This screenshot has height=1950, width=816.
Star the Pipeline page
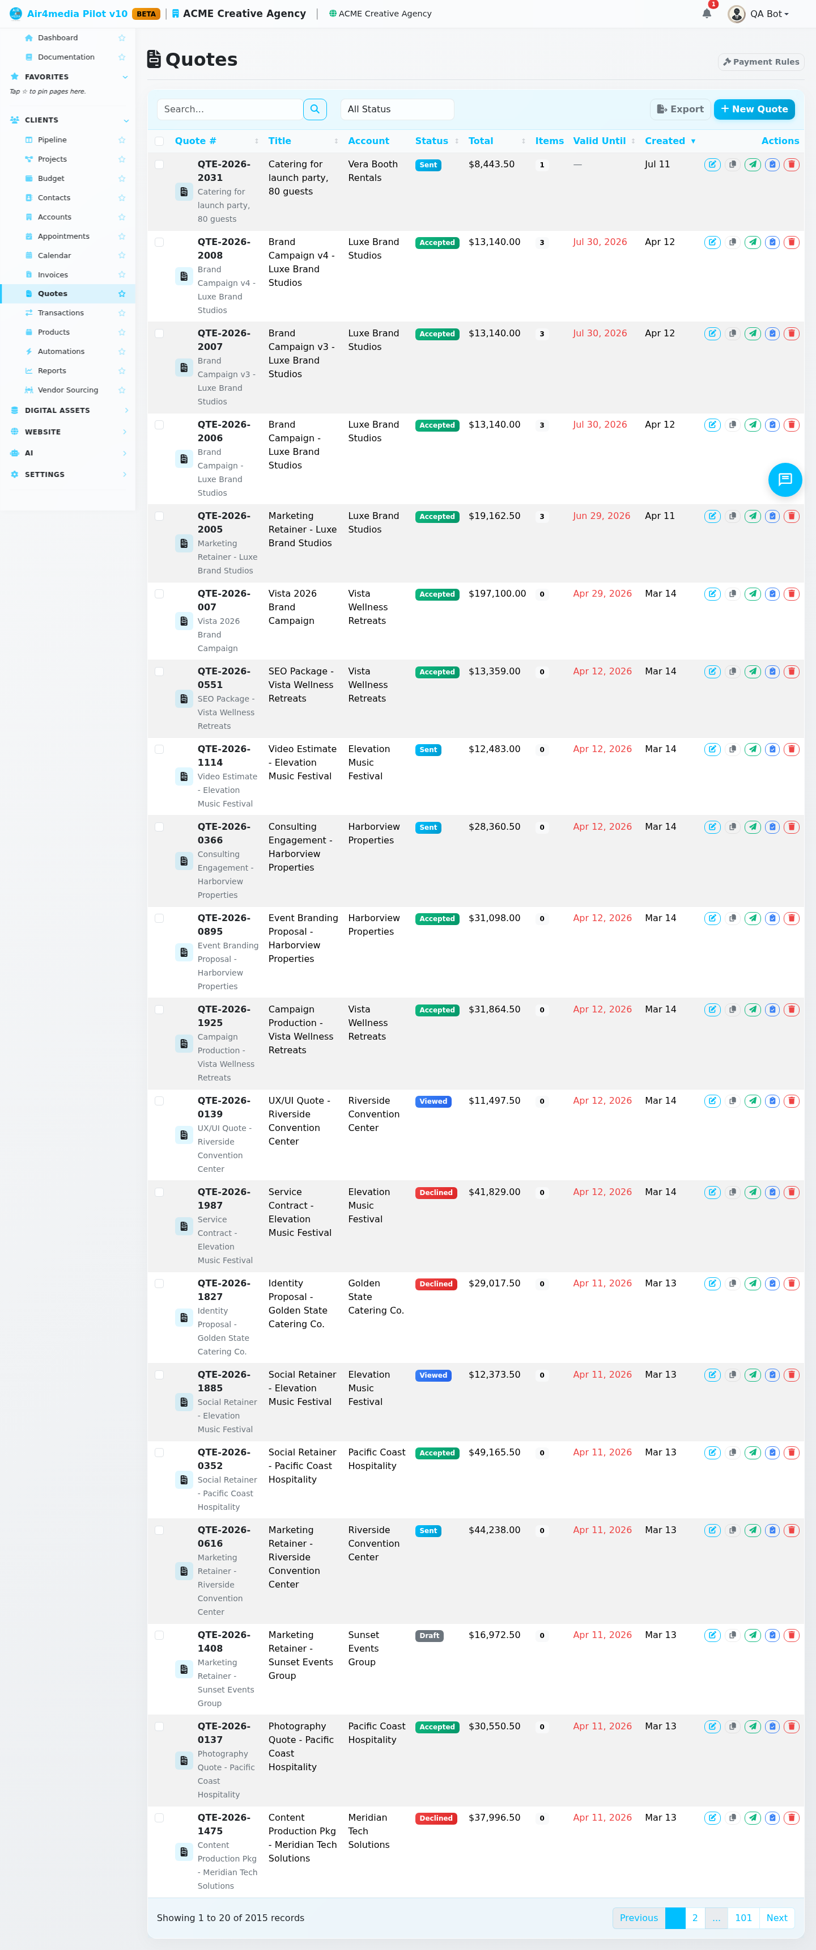pos(122,140)
